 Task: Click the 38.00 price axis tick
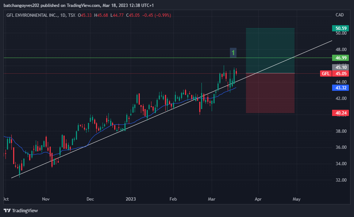tap(341, 131)
